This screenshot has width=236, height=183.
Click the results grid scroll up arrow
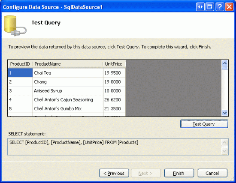[225, 63]
